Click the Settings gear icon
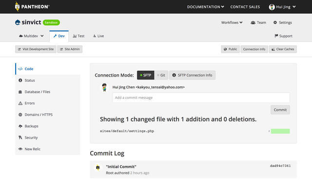The width and height of the screenshot is (312, 181). point(275,22)
